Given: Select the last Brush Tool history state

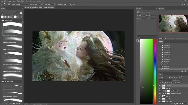Looking at the screenshot, I should point(173,69).
